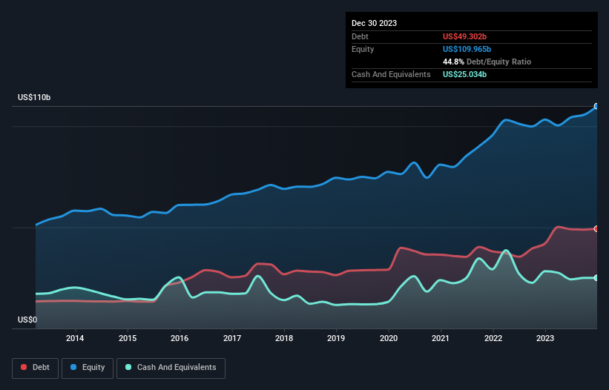Click the Debt row label in tooltip
The height and width of the screenshot is (390, 609).
point(360,36)
